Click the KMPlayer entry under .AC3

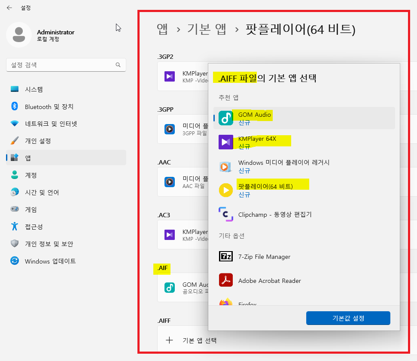pyautogui.click(x=183, y=235)
